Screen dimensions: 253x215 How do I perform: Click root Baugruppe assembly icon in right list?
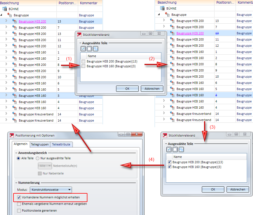(167, 15)
